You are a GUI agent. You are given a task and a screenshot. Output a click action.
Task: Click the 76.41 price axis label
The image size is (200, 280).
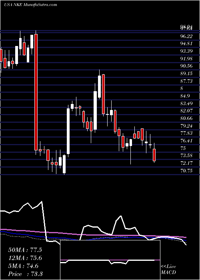186,140
